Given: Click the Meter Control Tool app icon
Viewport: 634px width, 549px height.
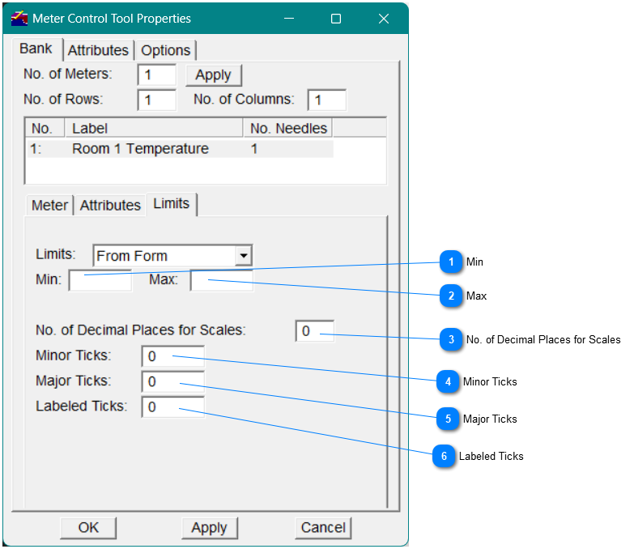Looking at the screenshot, I should (19, 19).
